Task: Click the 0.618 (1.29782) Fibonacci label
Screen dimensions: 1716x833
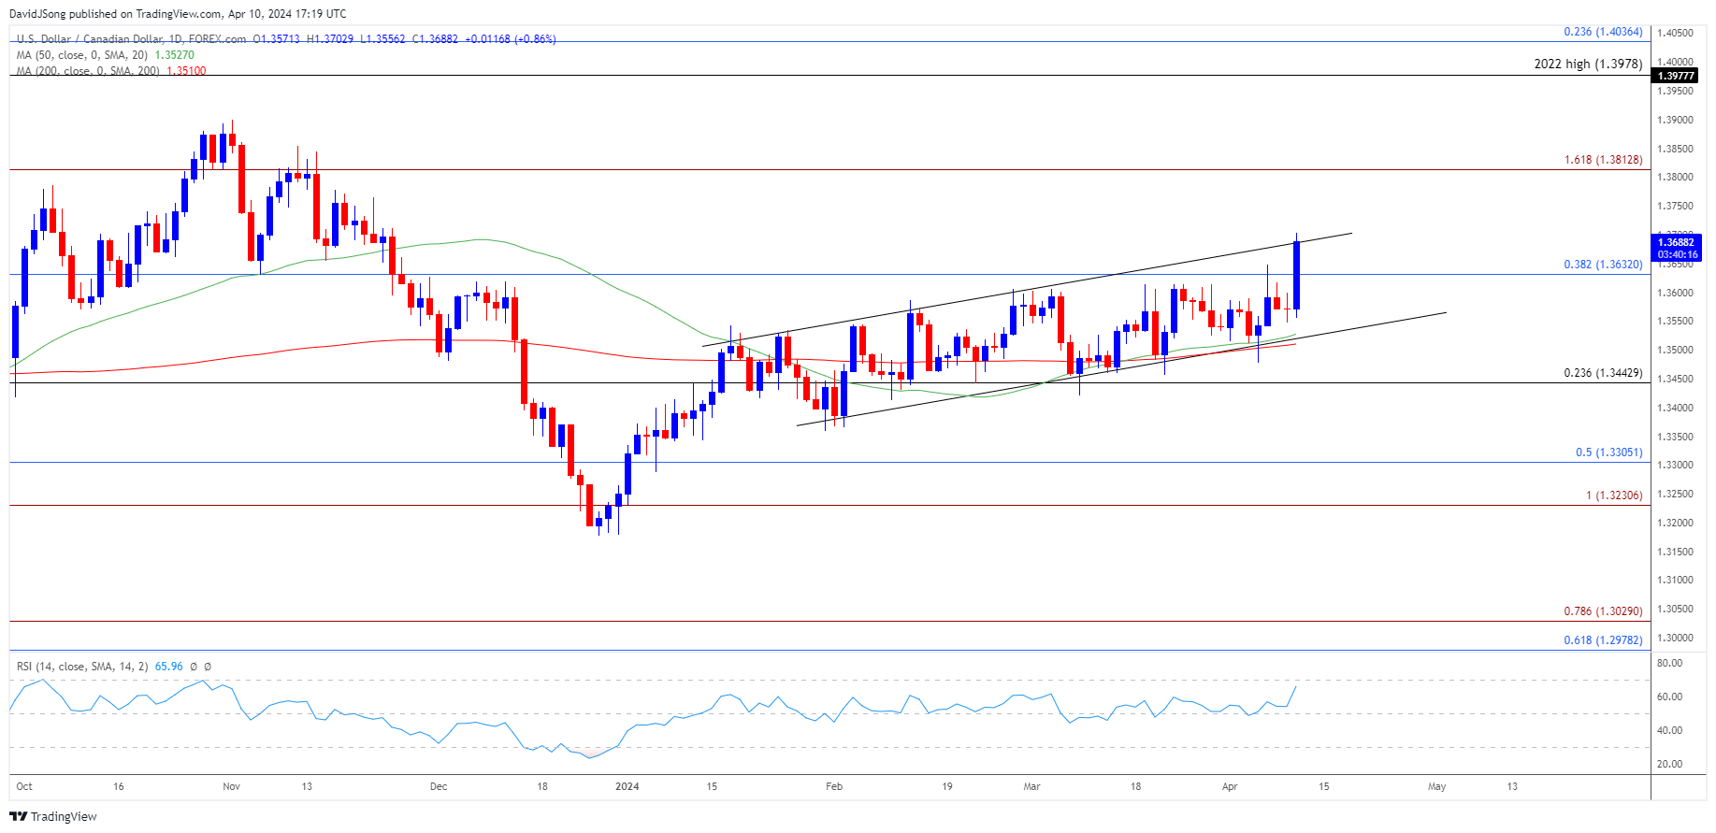Action: [x=1603, y=640]
